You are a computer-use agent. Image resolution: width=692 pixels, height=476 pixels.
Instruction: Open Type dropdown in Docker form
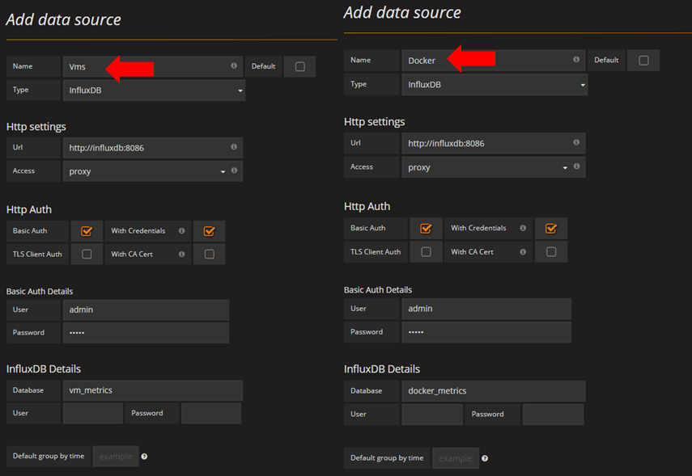495,85
